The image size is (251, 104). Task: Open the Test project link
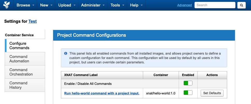32,21
